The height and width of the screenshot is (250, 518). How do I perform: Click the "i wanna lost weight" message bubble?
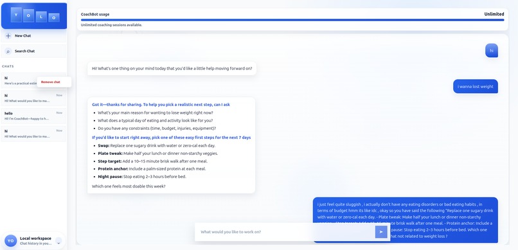[x=476, y=87]
